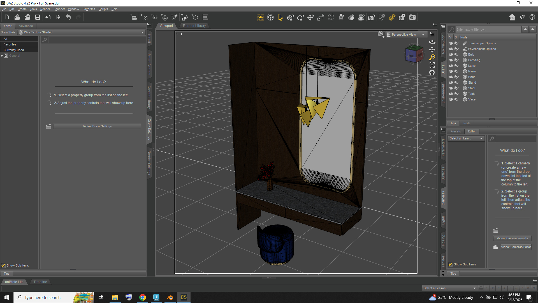Switch to the Render Library tab

tap(194, 26)
